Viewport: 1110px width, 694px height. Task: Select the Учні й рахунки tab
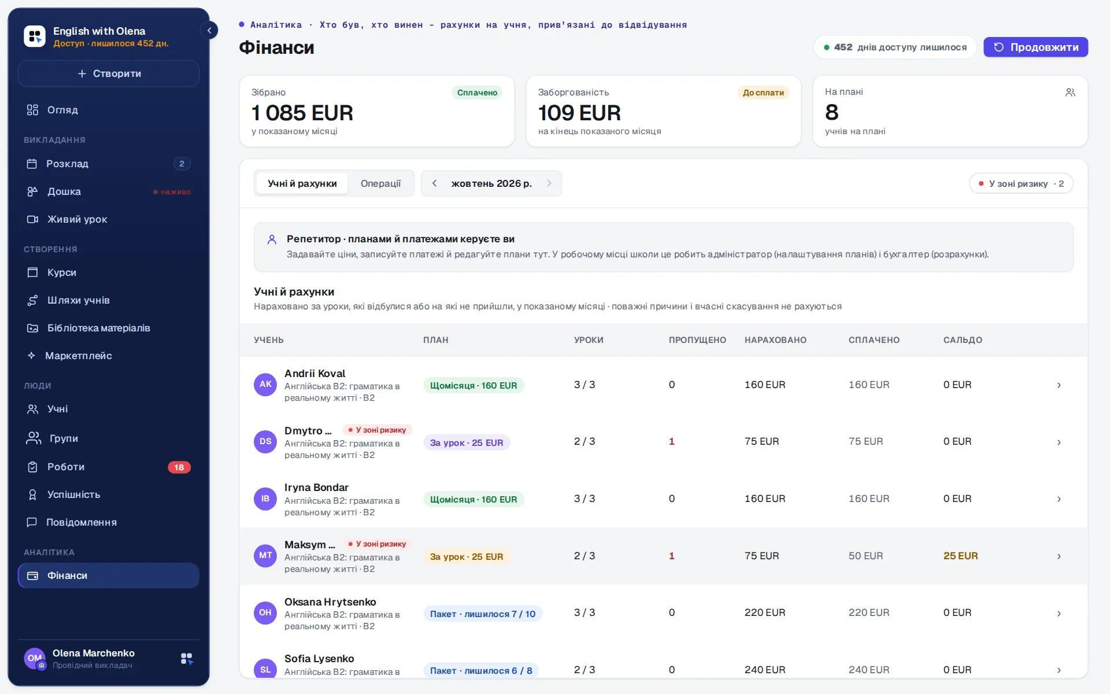302,183
